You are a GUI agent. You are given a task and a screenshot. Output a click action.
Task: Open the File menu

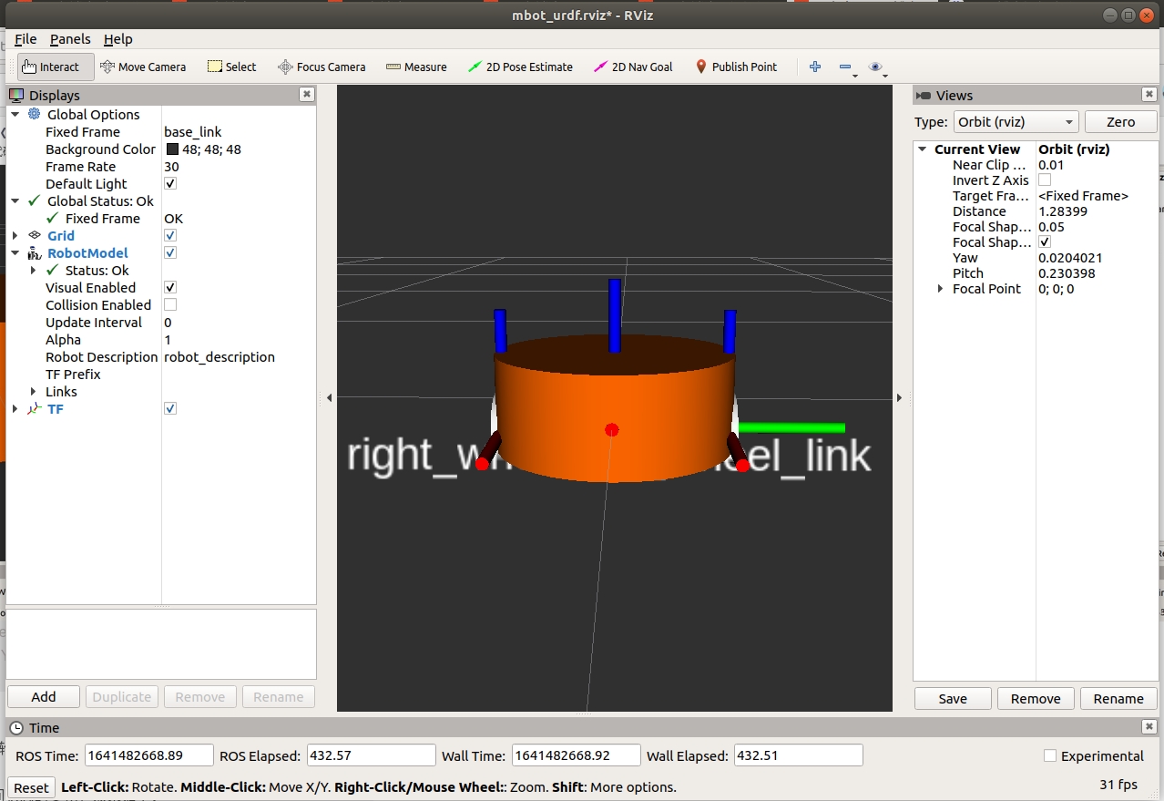point(26,39)
